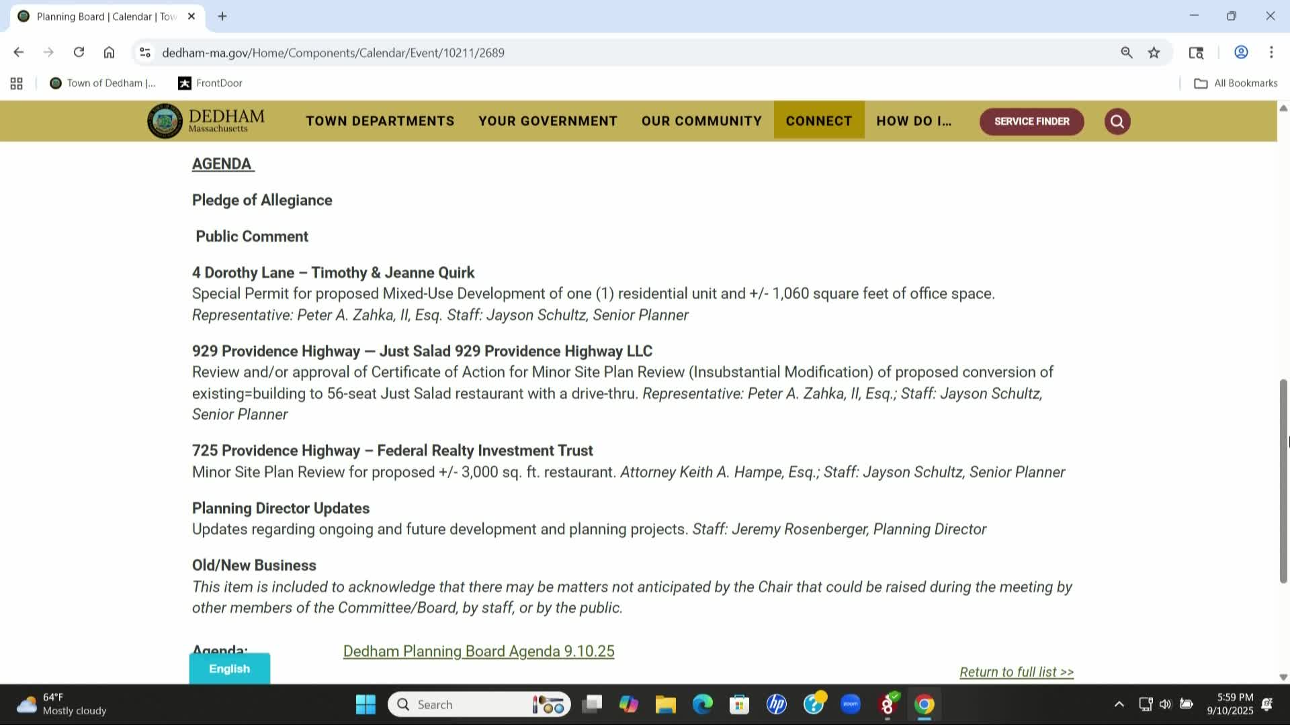Refresh the current page
The width and height of the screenshot is (1290, 725).
[x=79, y=52]
